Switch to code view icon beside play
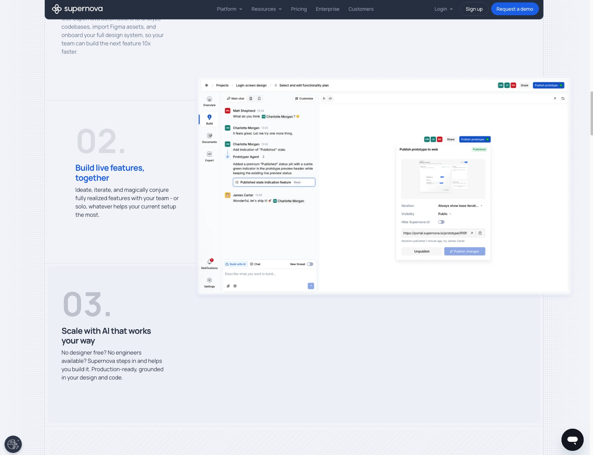 [330, 98]
